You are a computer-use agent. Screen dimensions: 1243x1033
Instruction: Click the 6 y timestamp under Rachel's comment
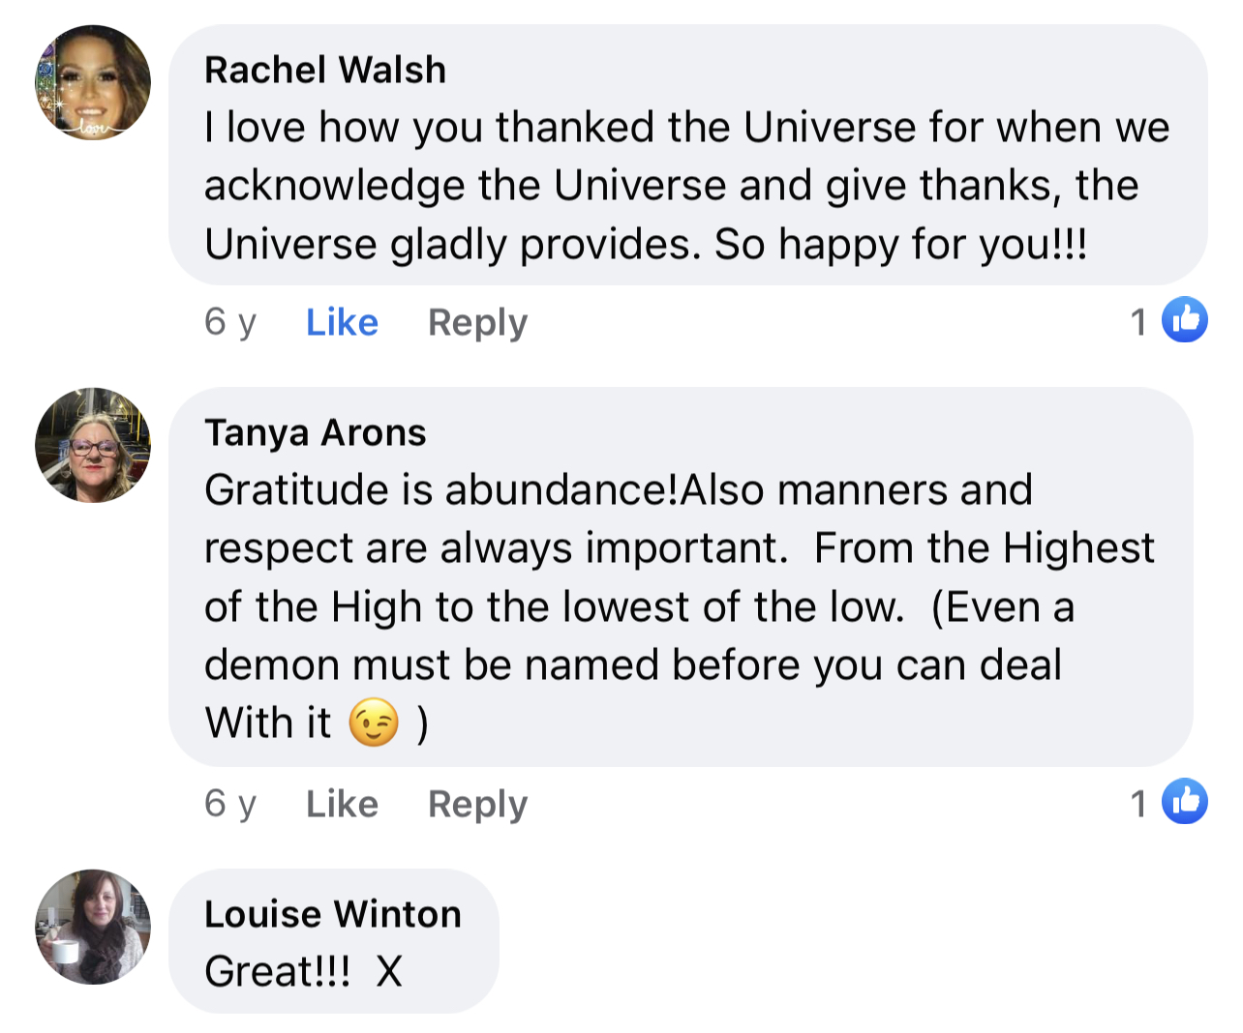pos(230,323)
